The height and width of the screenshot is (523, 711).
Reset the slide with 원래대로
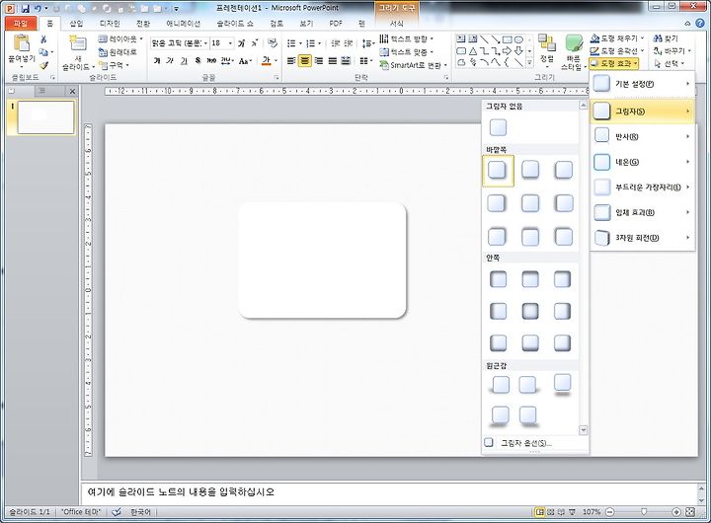pos(118,52)
